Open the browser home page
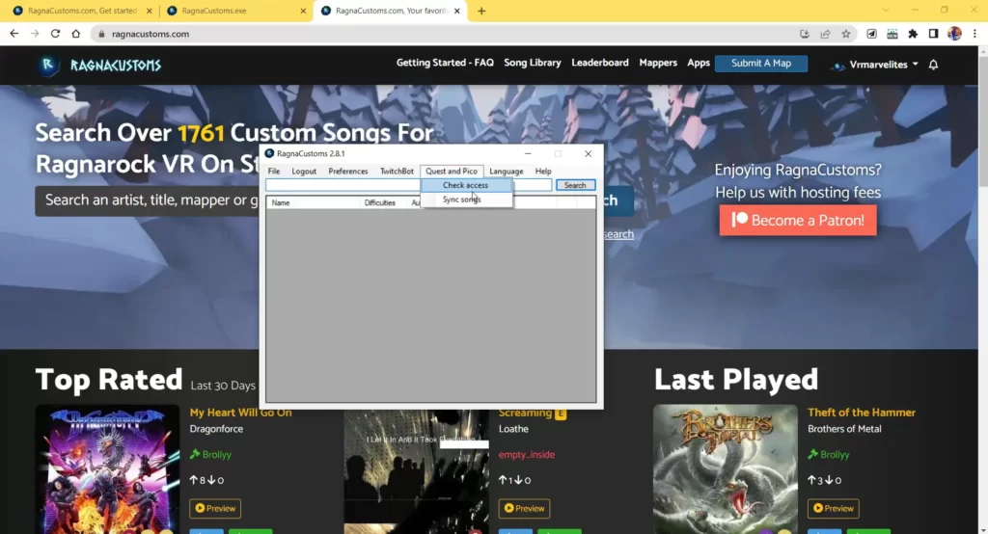Screen dimensions: 988x534 pyautogui.click(x=76, y=34)
